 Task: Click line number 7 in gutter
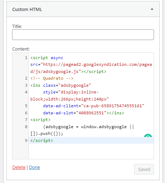coord(26,120)
